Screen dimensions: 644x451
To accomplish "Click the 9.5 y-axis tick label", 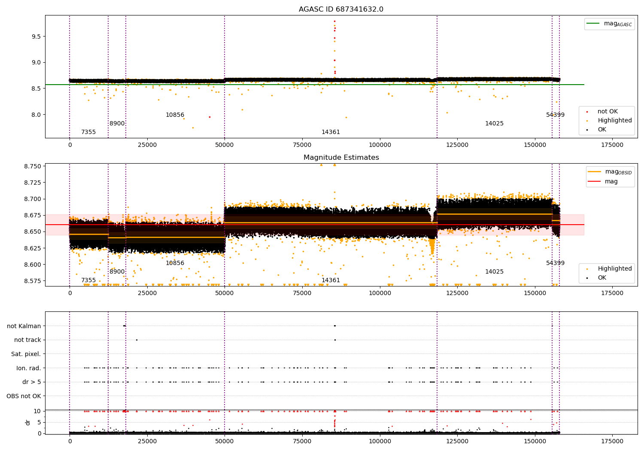I will point(36,37).
